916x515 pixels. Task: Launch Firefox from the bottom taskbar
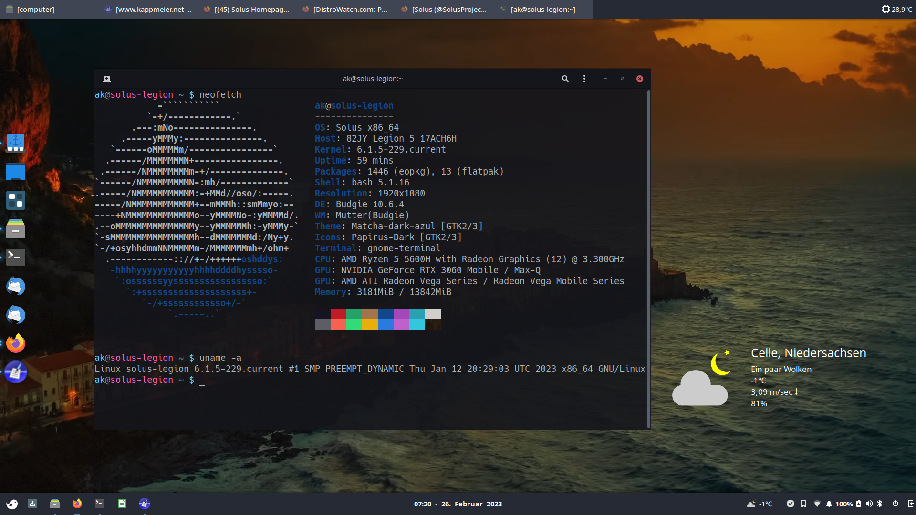77,504
